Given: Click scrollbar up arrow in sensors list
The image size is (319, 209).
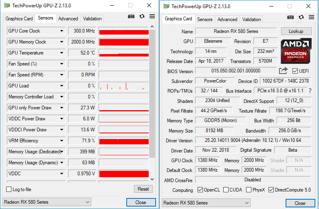Looking at the screenshot, I should point(152,26).
